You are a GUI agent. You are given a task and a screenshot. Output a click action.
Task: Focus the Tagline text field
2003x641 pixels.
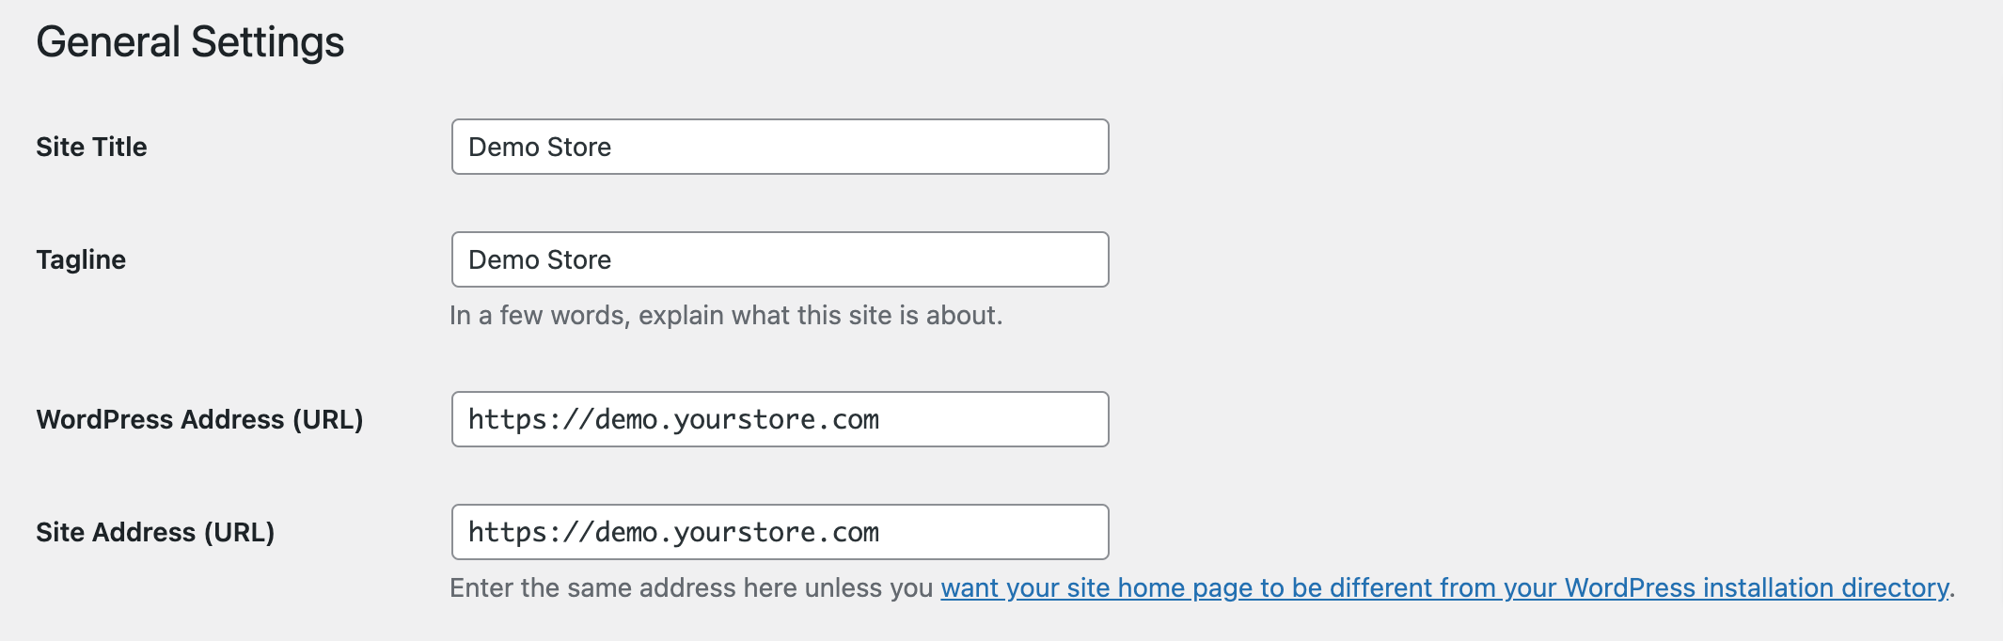point(780,259)
